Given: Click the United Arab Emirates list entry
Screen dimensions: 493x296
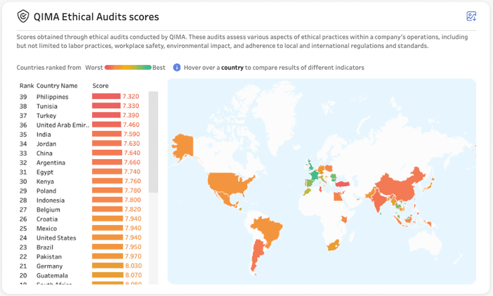Looking at the screenshot, I should tap(63, 125).
